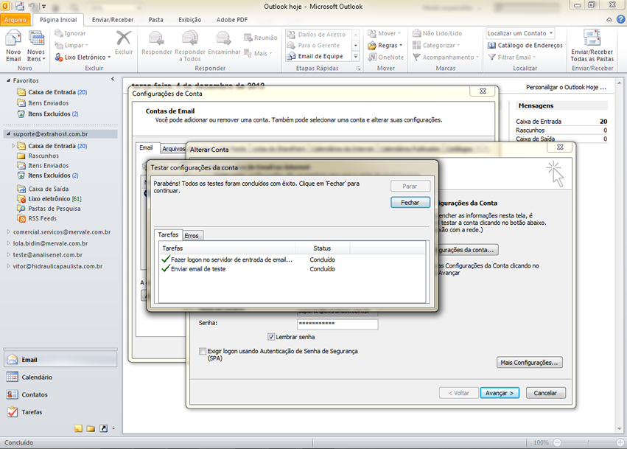The image size is (627, 449).
Task: Click the Ignorar icon in the ribbon
Action: click(59, 33)
